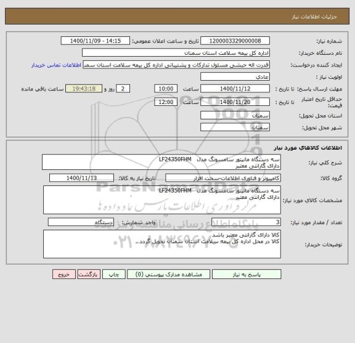The image size is (355, 343).
Task: Click the پاسخ به نیاز button
Action: [x=247, y=274]
